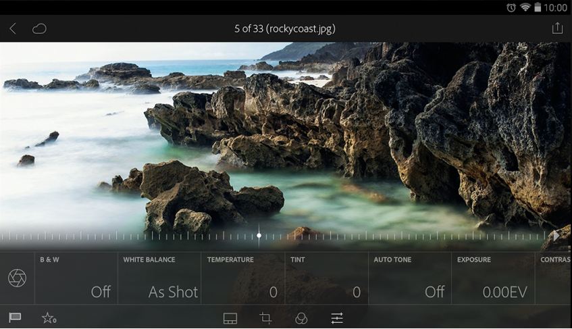572x329 pixels.
Task: Tap the rocky coast photo preview
Action: point(286,135)
